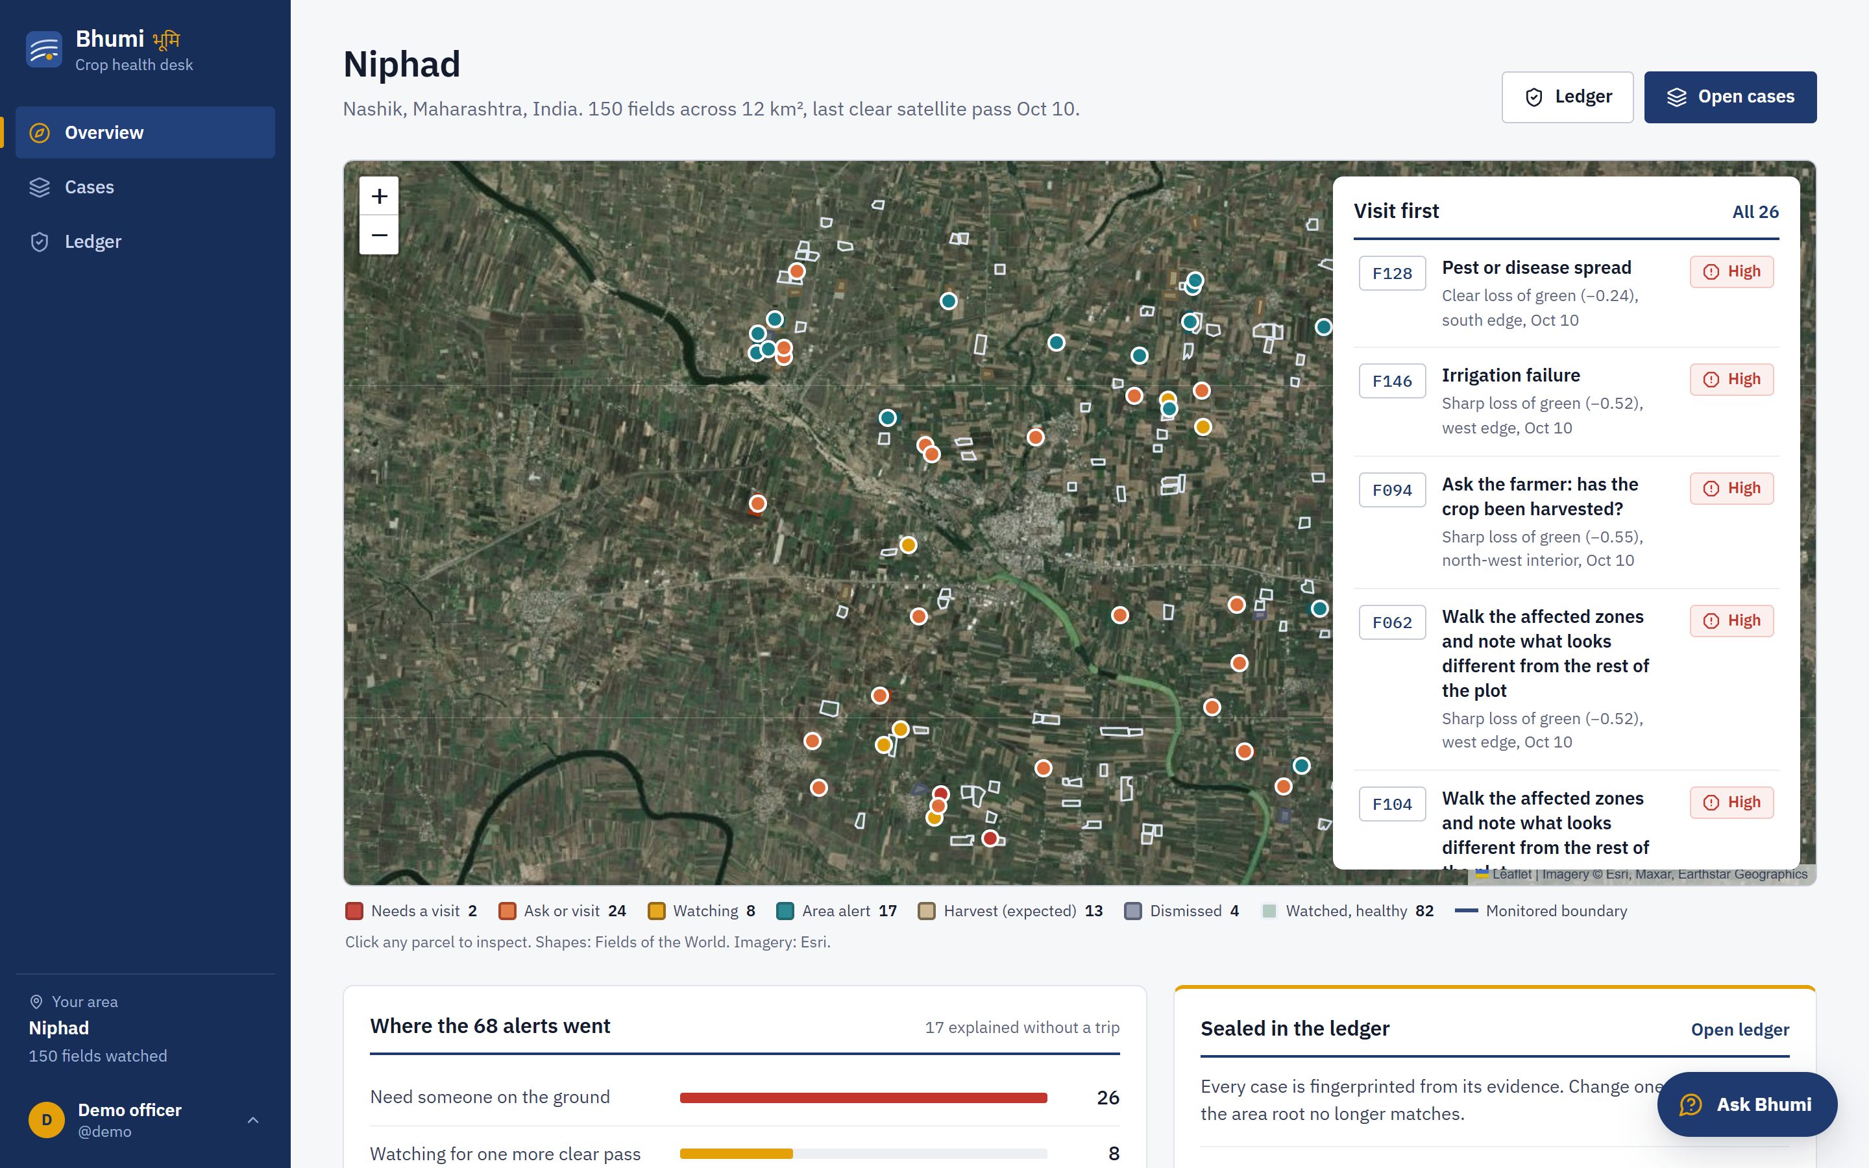
Task: Open Ledger in the sidebar
Action: [145, 241]
